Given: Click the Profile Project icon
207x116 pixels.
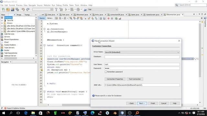Looking at the screenshot, I should point(78,9).
